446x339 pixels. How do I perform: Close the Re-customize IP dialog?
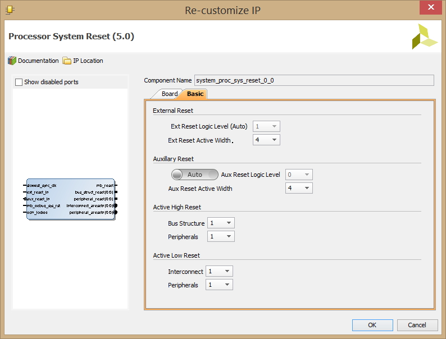pyautogui.click(x=431, y=7)
